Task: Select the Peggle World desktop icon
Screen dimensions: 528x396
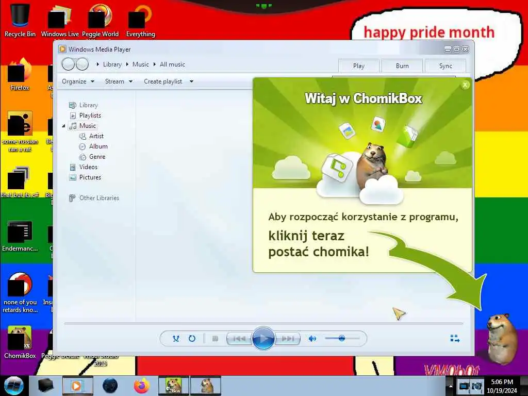Action: click(x=100, y=20)
